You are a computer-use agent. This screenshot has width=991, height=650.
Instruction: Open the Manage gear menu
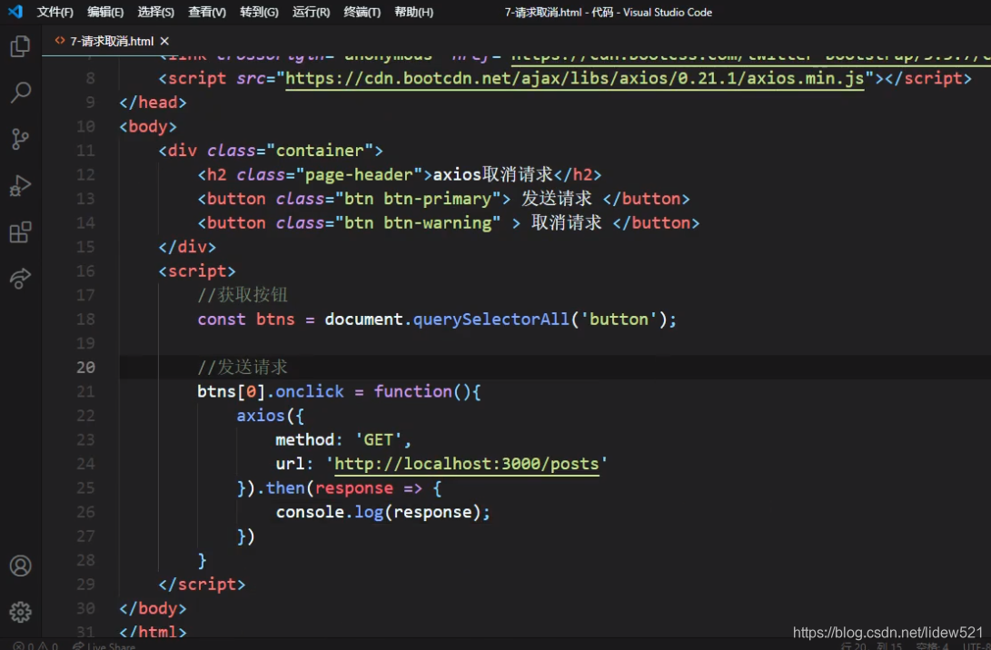click(20, 612)
